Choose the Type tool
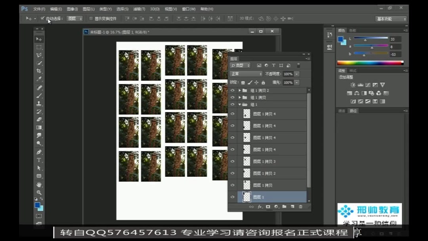The width and height of the screenshot is (428, 241). [x=39, y=160]
